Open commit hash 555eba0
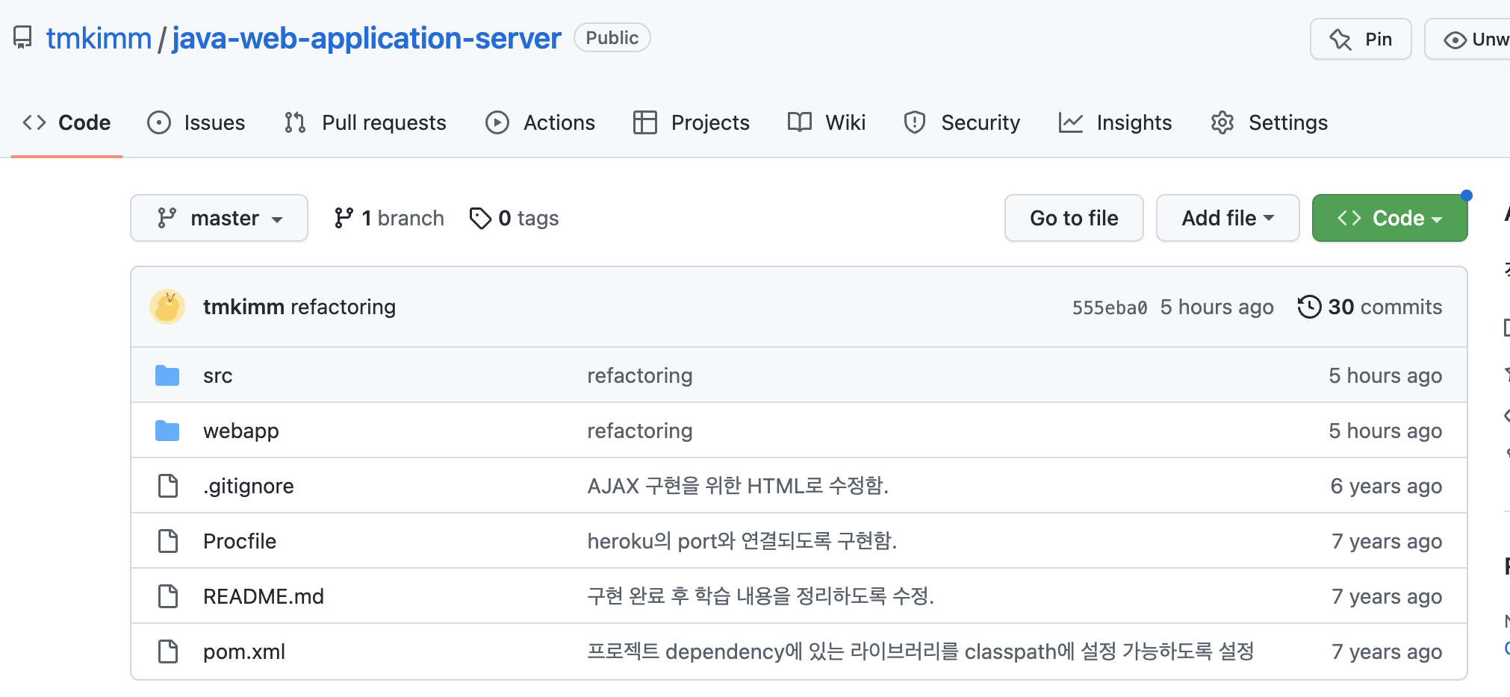 coord(1110,307)
